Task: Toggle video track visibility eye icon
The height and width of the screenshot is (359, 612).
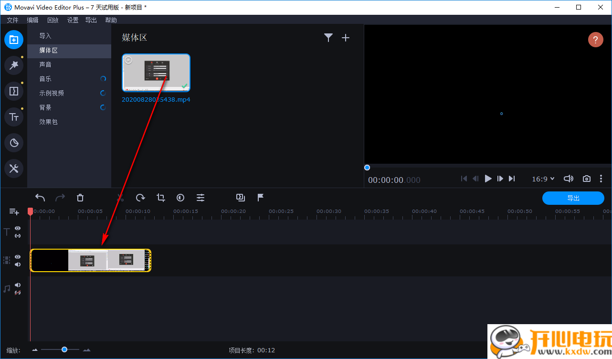Action: tap(18, 257)
